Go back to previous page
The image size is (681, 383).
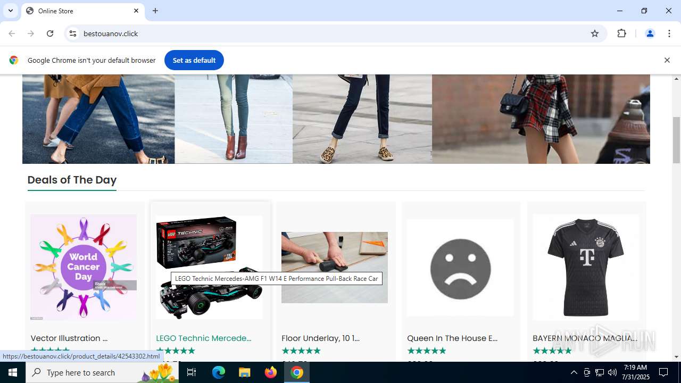click(x=12, y=34)
